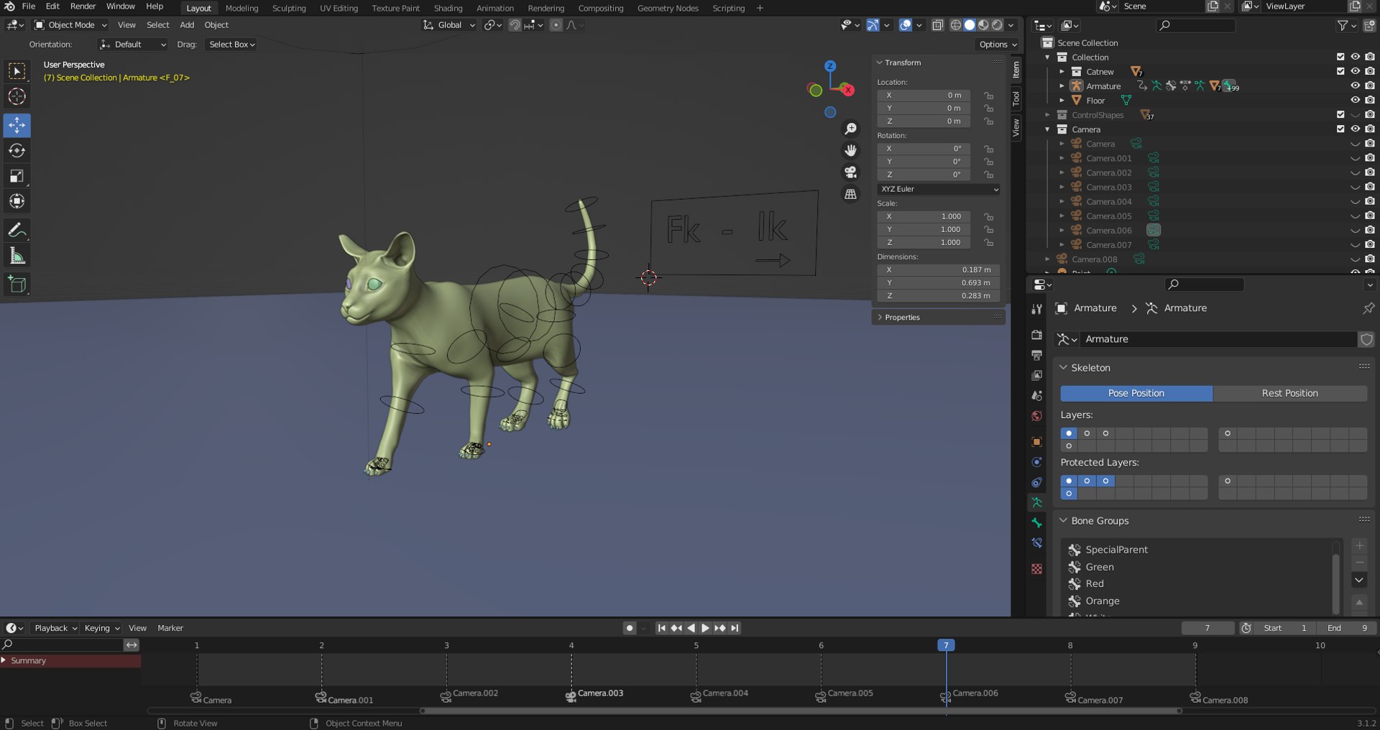The image size is (1380, 730).
Task: Click Rest Position button
Action: click(x=1289, y=393)
